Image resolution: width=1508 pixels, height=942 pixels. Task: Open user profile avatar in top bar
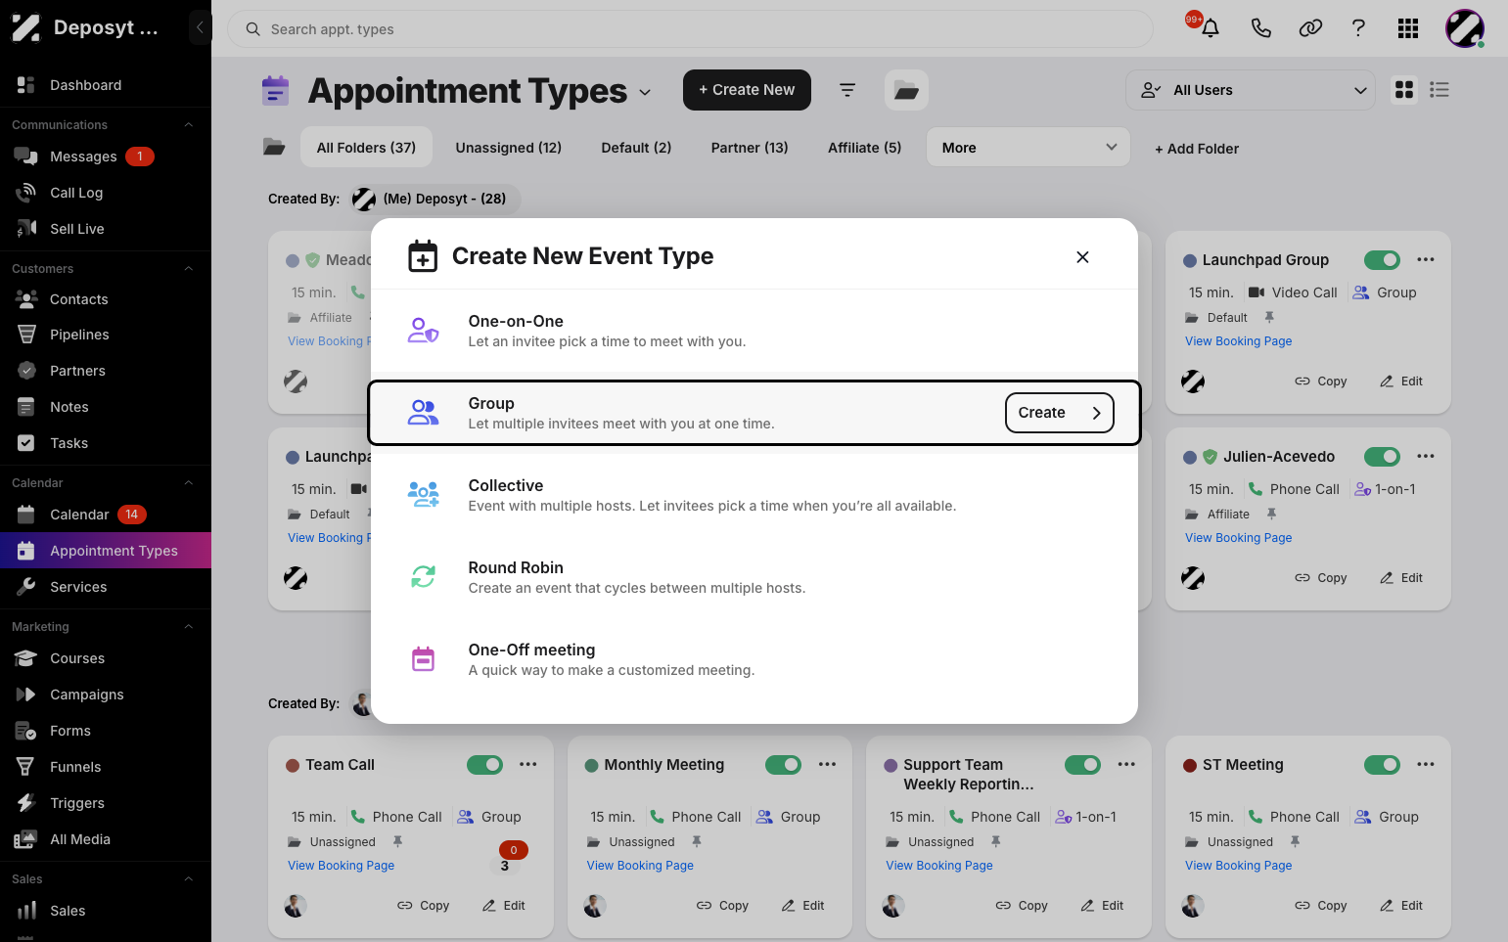pos(1465,28)
